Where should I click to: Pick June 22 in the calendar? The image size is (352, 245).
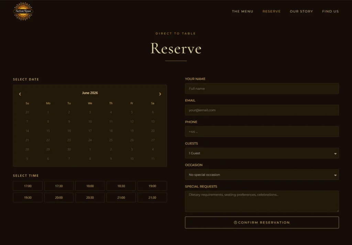(x=48, y=140)
